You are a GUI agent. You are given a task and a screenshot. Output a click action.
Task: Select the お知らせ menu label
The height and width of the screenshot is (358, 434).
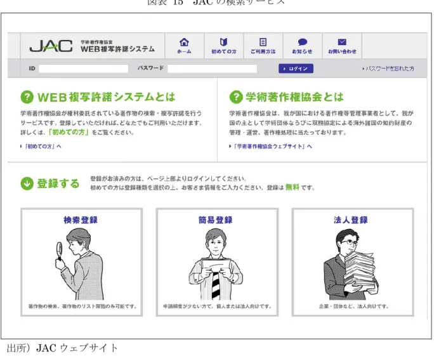pos(302,51)
